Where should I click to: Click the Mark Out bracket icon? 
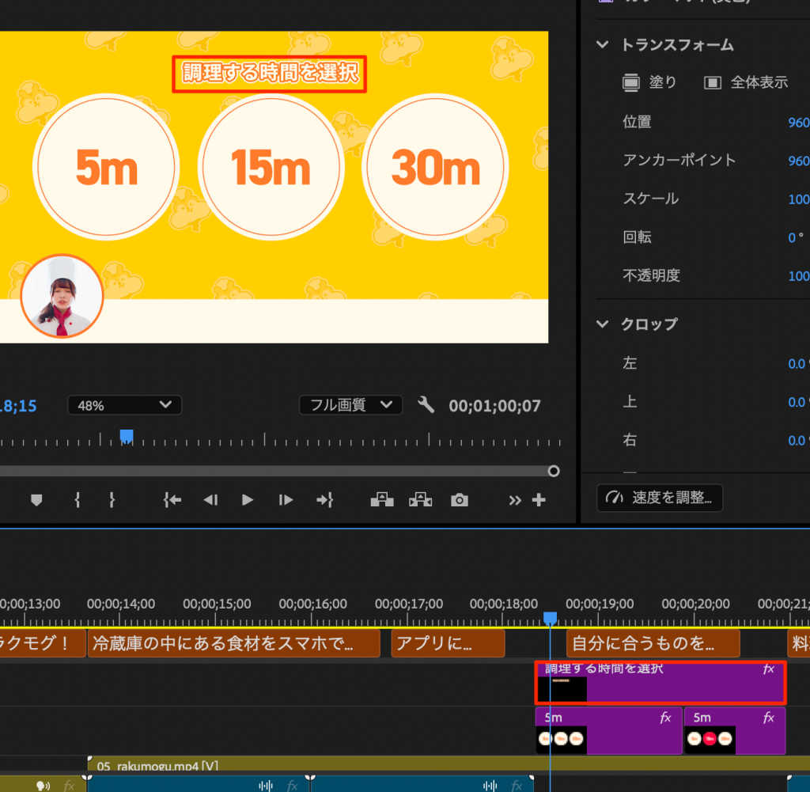point(112,500)
